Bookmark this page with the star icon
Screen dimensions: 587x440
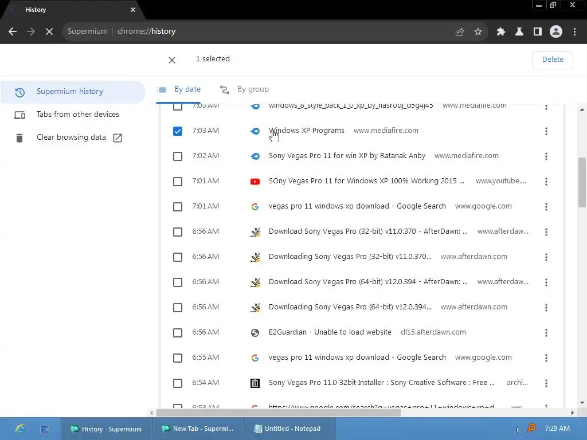point(478,32)
